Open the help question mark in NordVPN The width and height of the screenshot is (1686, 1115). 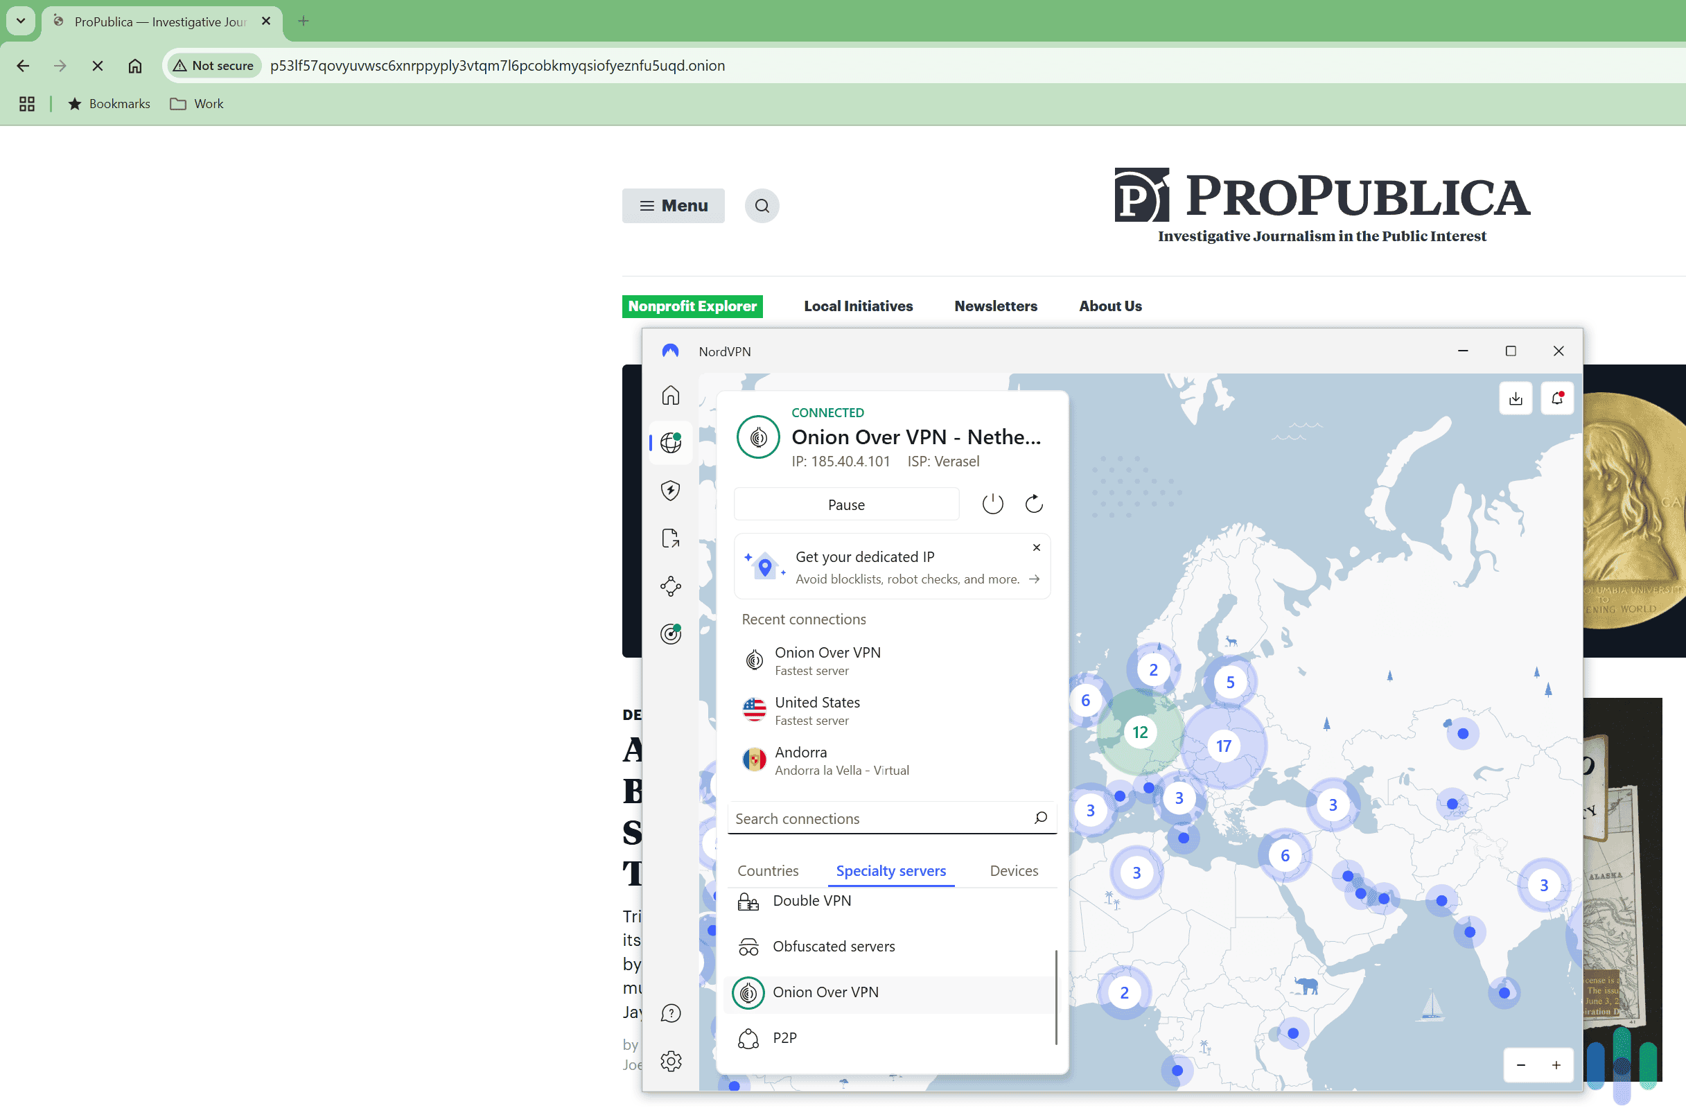670,1012
